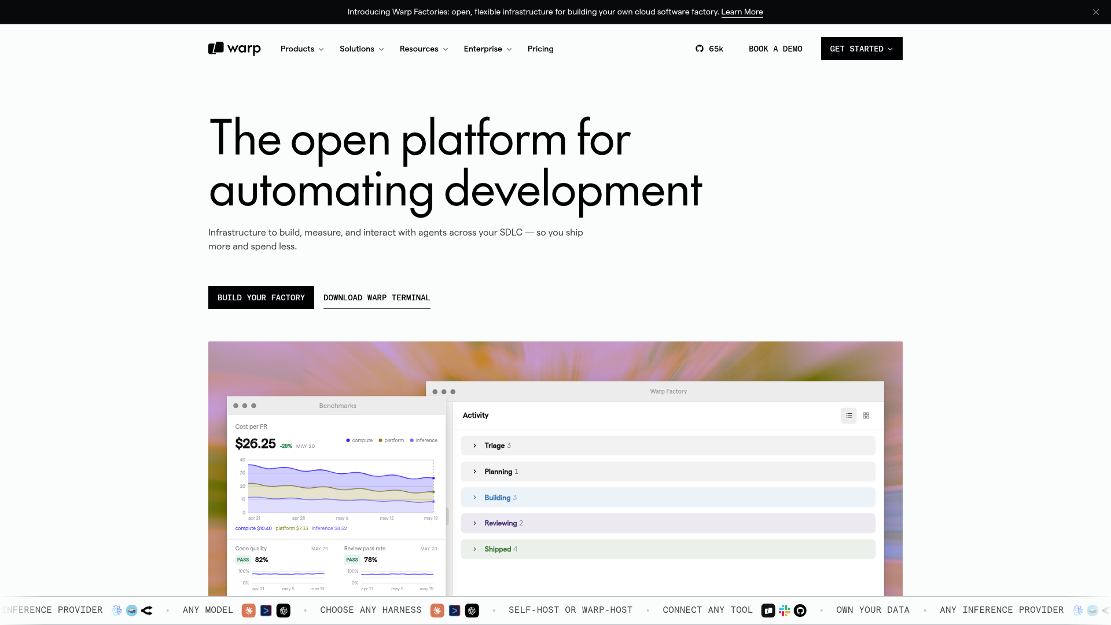Click the 'inference $8.52' breakdown text
The height and width of the screenshot is (625, 1111).
click(x=329, y=528)
